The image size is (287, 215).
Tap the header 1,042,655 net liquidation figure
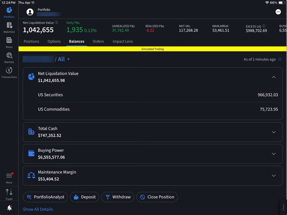point(38,30)
